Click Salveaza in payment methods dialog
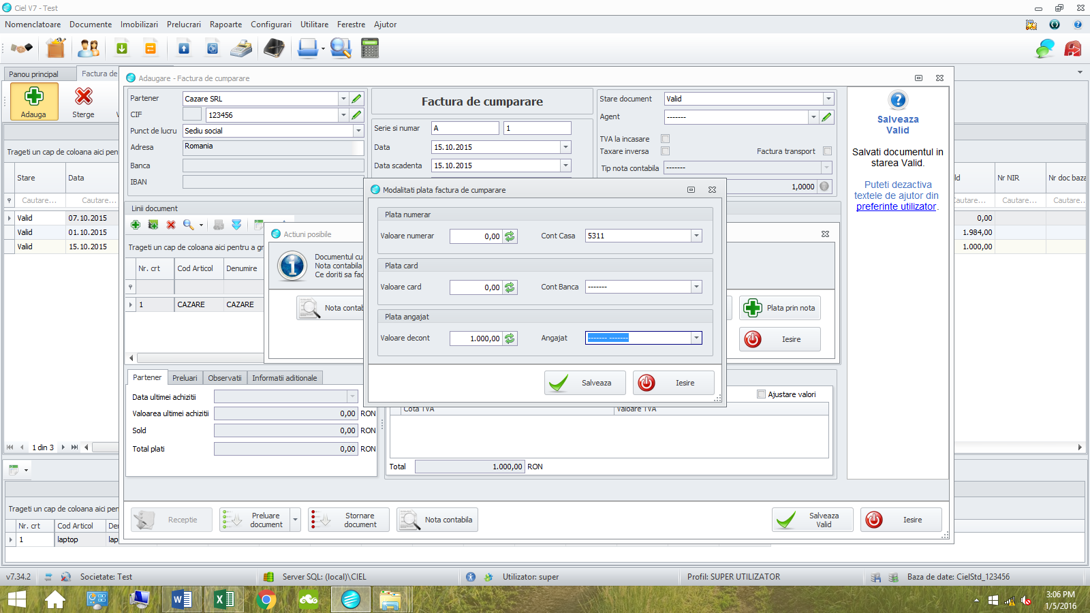This screenshot has width=1090, height=613. click(585, 383)
